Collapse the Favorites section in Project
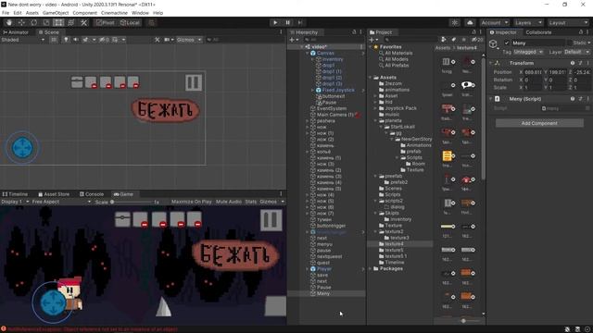 [x=371, y=47]
